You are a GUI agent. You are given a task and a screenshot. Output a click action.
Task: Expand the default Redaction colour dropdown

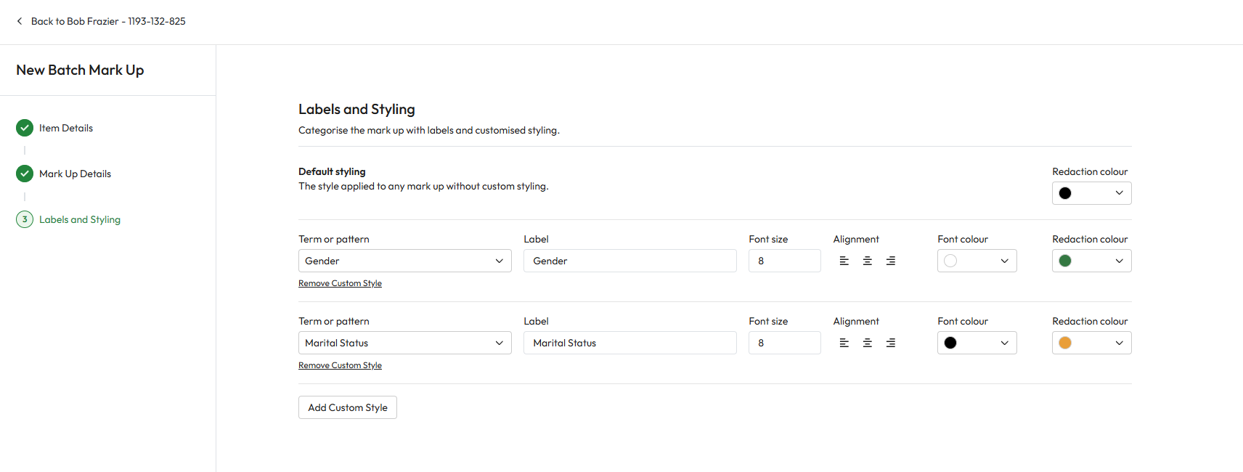click(x=1091, y=193)
